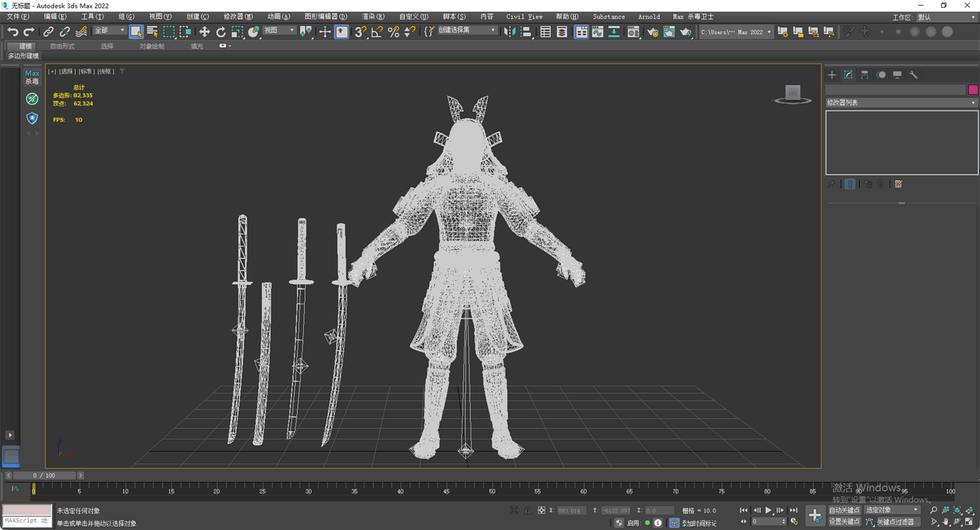Click the viewport [+] general menu label
Image resolution: width=980 pixels, height=530 pixels.
pos(52,72)
